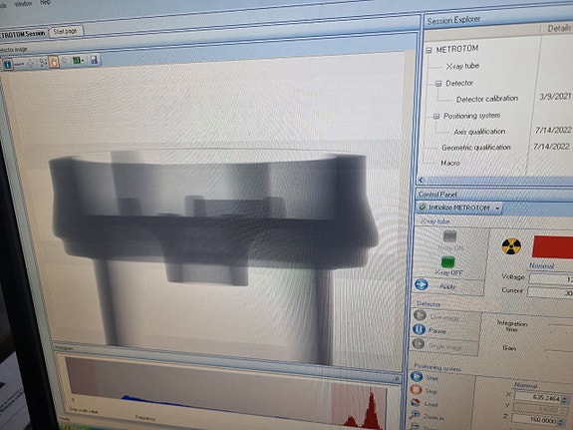573x430 pixels.
Task: Open the green toolbar icon dropdown arrow
Action: tap(84, 61)
